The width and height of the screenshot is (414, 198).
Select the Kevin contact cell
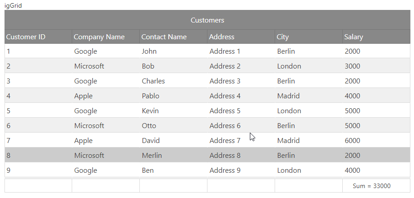(150, 111)
